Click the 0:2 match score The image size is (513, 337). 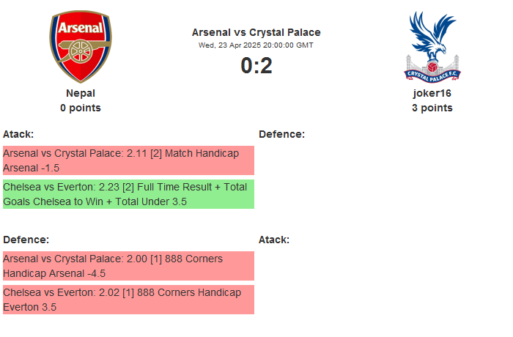(256, 66)
